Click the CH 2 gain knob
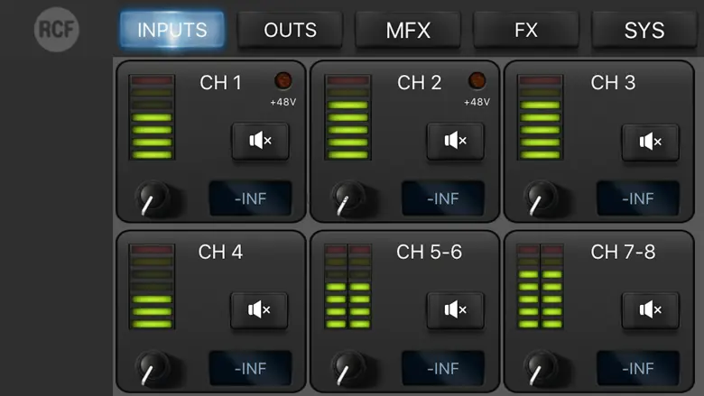Image resolution: width=704 pixels, height=396 pixels. pyautogui.click(x=348, y=198)
